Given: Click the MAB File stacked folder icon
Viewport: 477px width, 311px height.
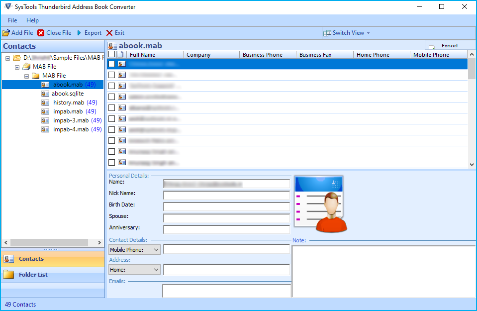Looking at the screenshot, I should click(26, 66).
